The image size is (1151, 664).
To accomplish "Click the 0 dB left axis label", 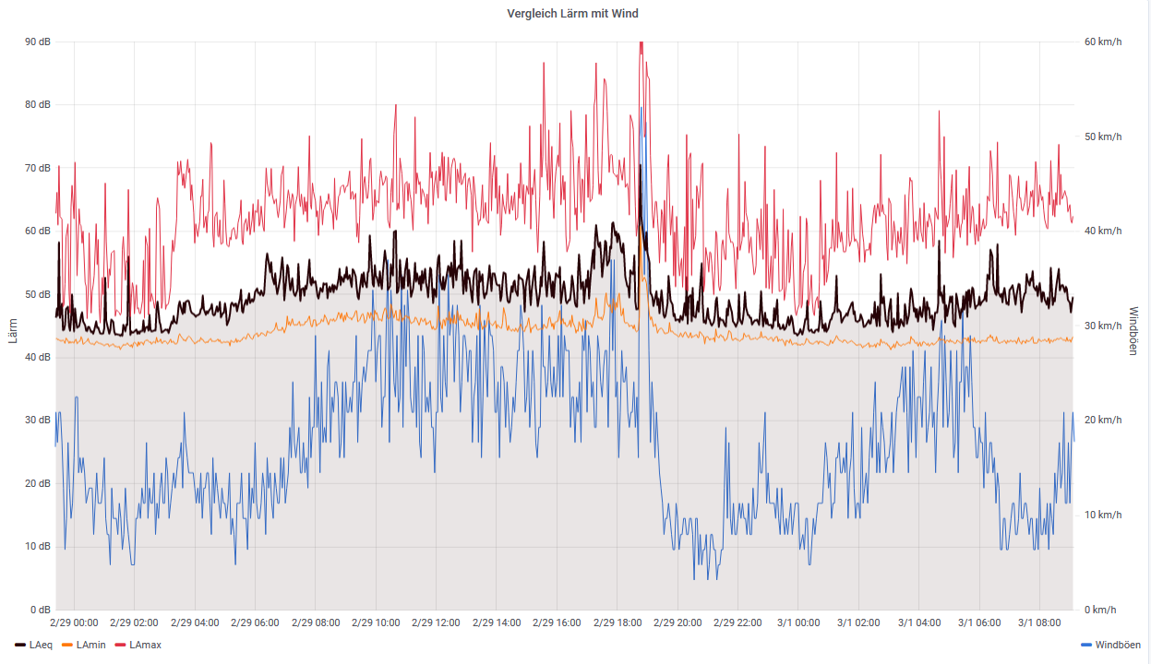I will click(x=41, y=610).
